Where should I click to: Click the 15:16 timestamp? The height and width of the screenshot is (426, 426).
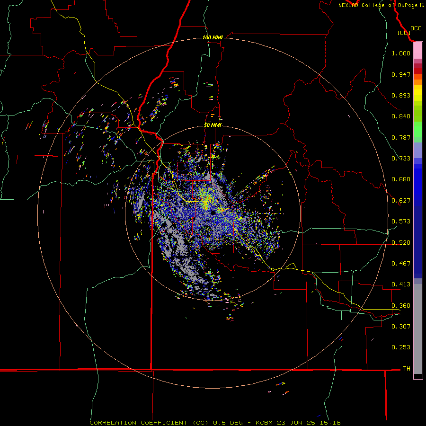[330, 423]
